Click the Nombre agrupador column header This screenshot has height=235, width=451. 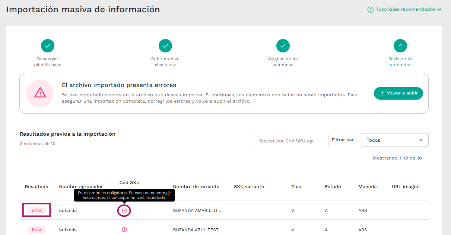tap(81, 187)
